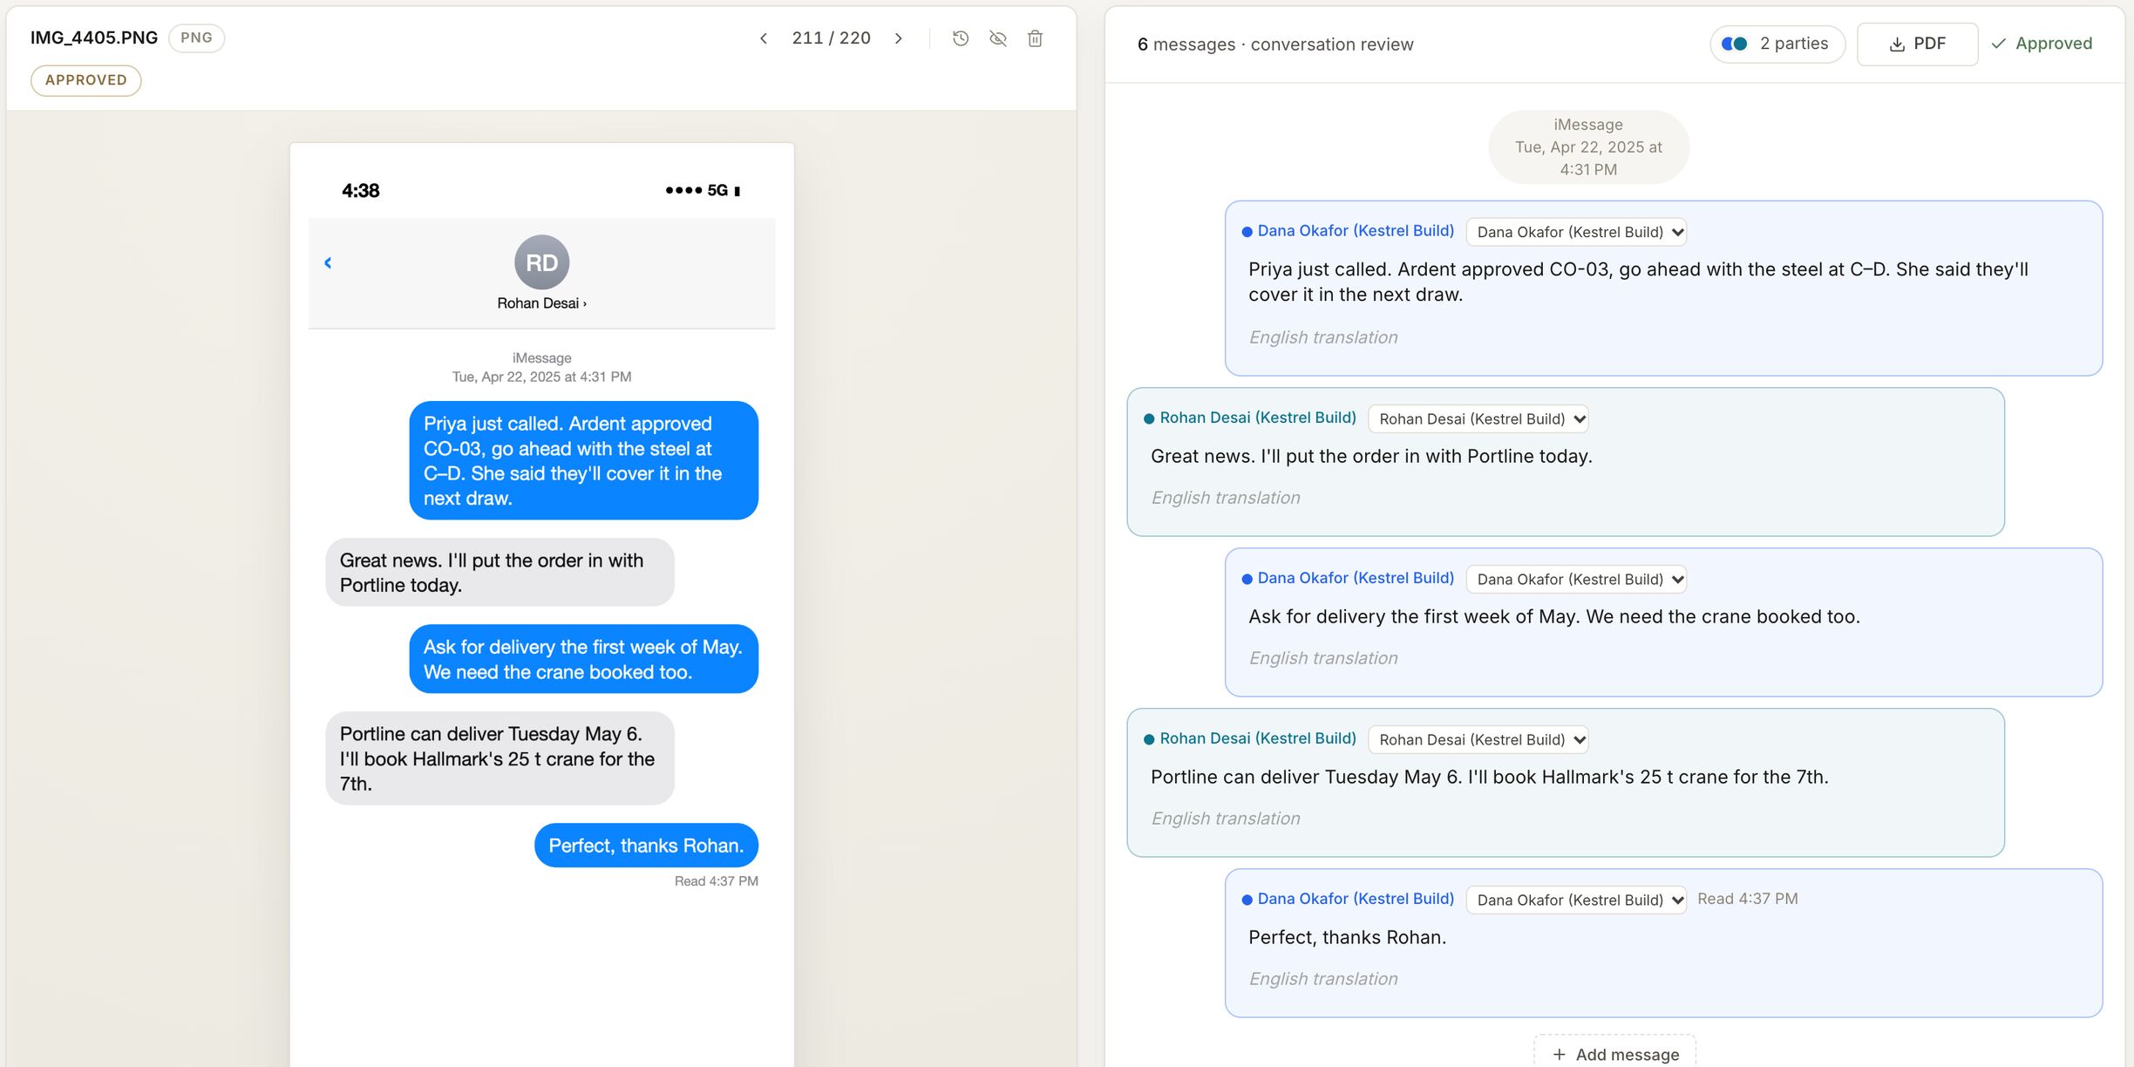Open sender dropdown for 'Perfect, thanks Rohan' message

(x=1576, y=900)
